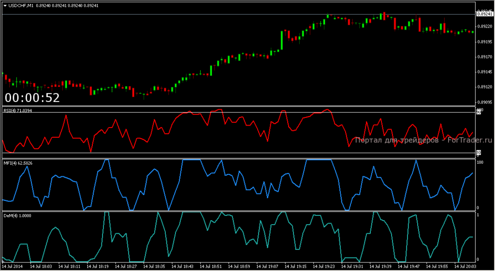Image resolution: width=495 pixels, height=271 pixels.
Task: Click the 0.89170 price axis label
Action: tap(484, 57)
